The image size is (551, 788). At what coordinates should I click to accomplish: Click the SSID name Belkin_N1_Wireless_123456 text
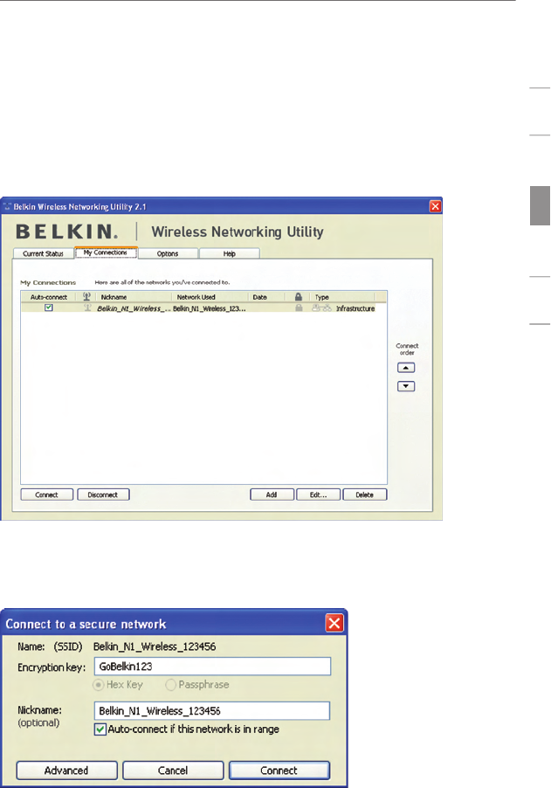[155, 646]
